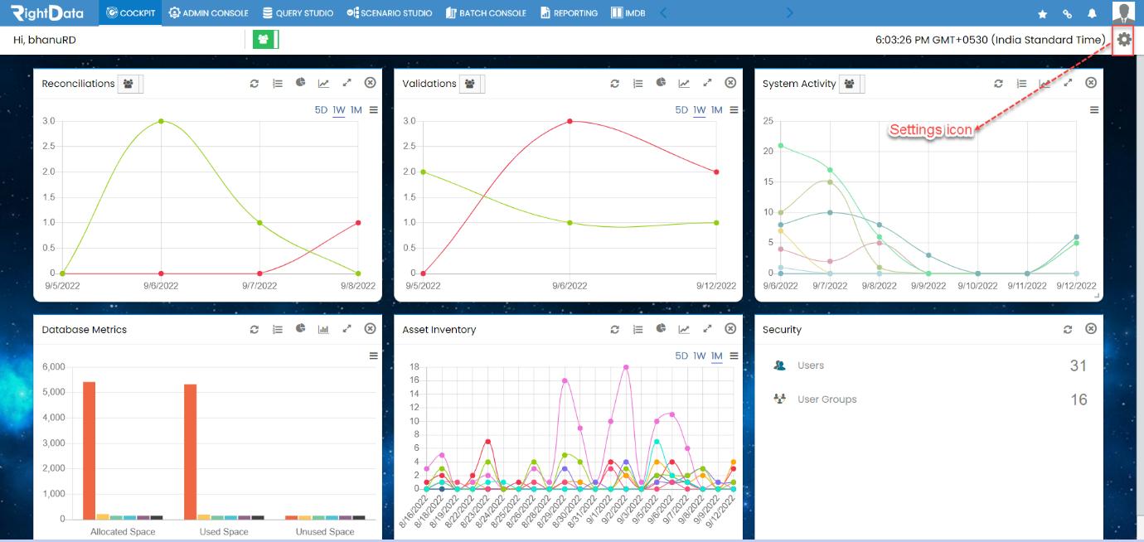Viewport: 1144px width, 542px height.
Task: Open the Query Studio tab
Action: [298, 13]
